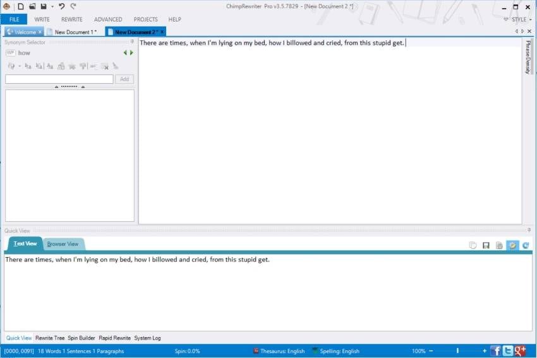Click the zoom slider handle

coord(457,351)
